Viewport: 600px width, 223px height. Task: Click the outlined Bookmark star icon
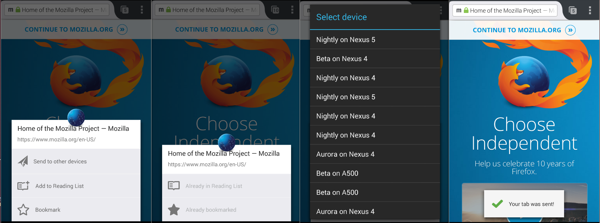(x=23, y=210)
